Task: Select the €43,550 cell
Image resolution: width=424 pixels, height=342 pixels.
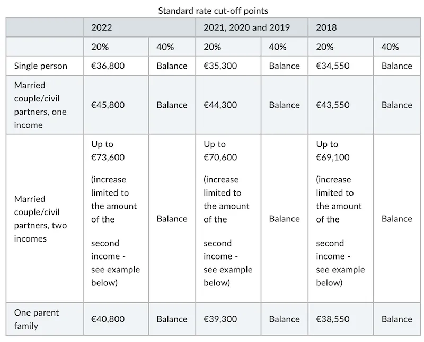Action: (x=333, y=105)
